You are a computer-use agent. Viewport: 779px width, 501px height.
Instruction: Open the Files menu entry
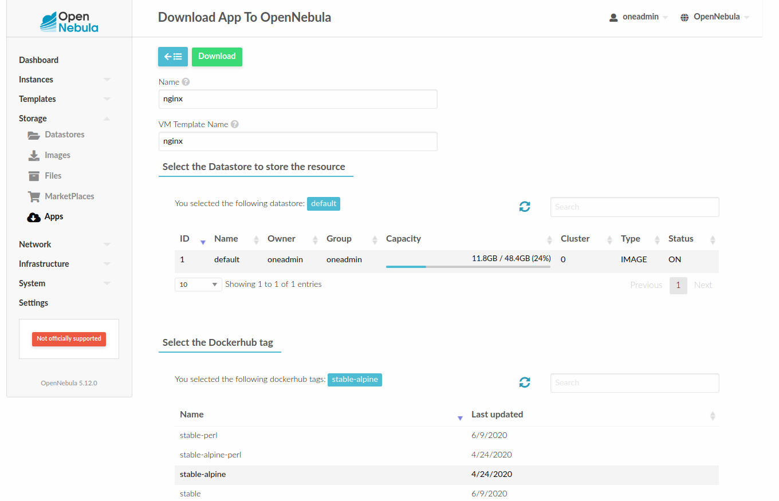click(53, 176)
